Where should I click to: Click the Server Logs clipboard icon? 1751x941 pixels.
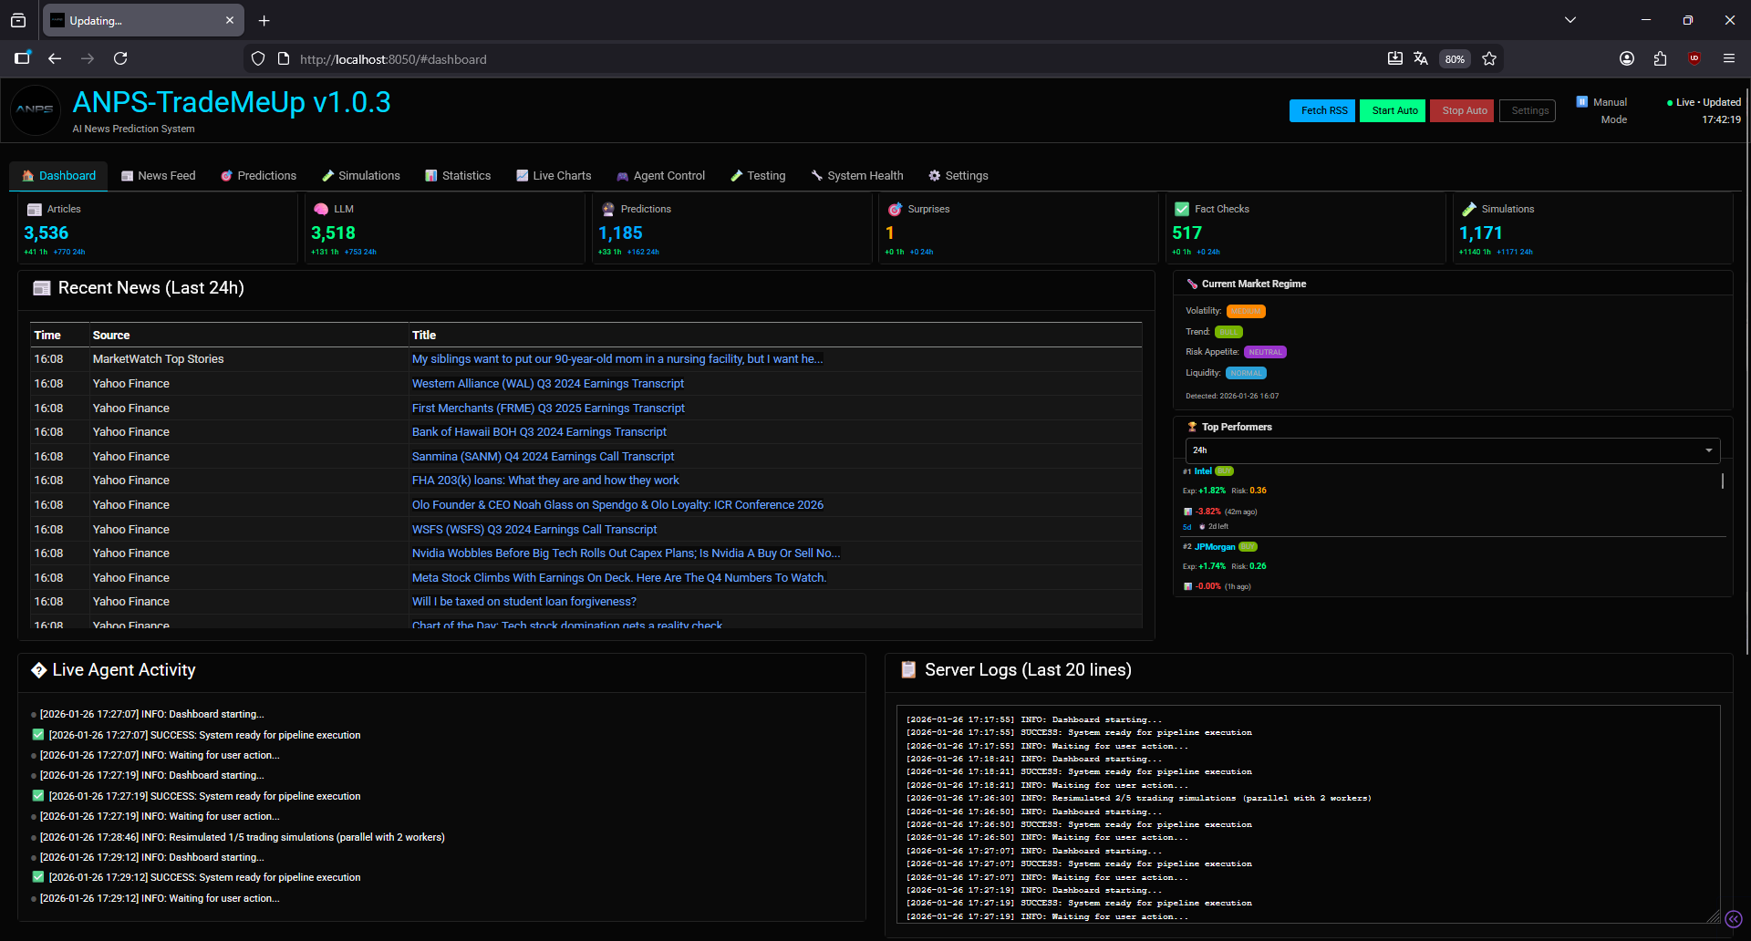point(908,669)
